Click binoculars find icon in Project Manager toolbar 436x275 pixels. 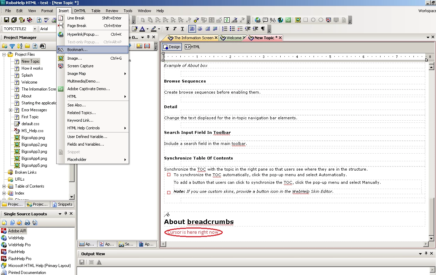(x=43, y=46)
